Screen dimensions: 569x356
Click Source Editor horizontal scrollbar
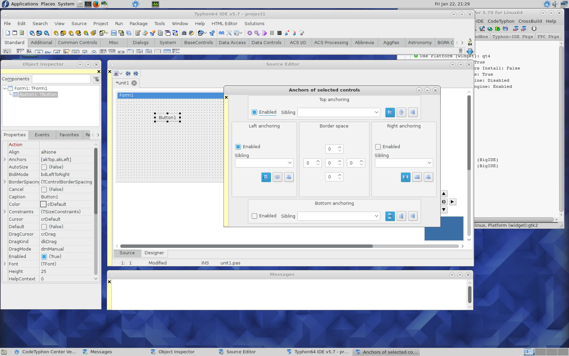click(246, 246)
